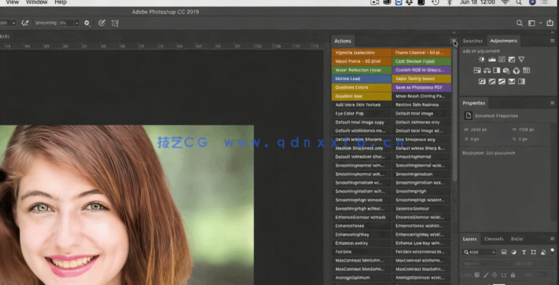Image resolution: width=559 pixels, height=285 pixels.
Task: Select the Adjustments tab
Action: (x=503, y=41)
